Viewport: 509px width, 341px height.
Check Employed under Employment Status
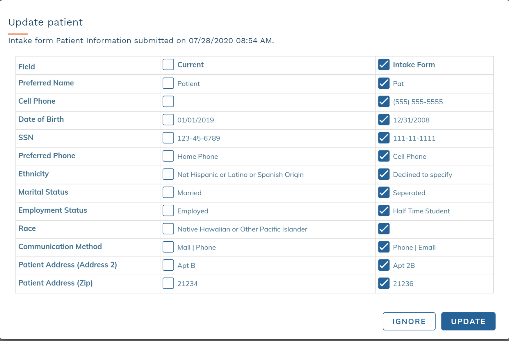(168, 211)
